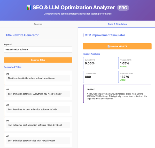The image size is (155, 148).
Task: Select title 'The Complete Guide to best animation software'
Action: pos(38,78)
